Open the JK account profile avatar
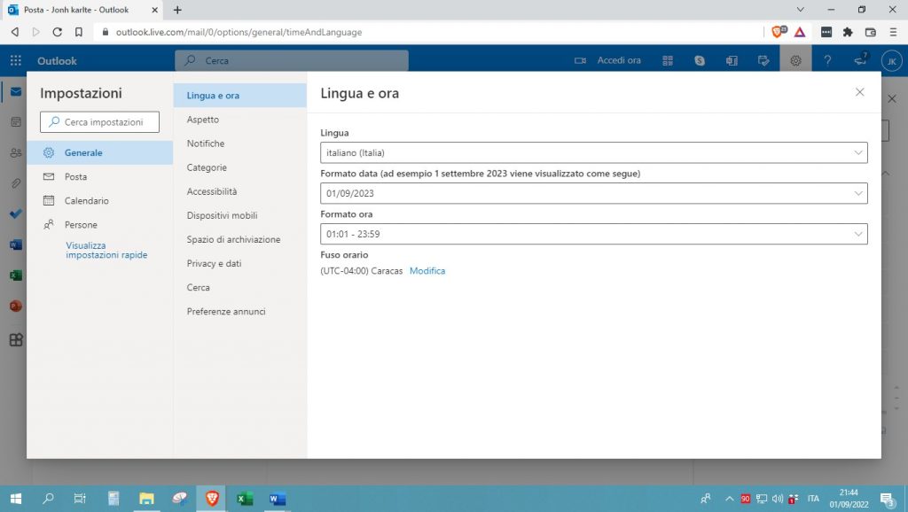This screenshot has height=512, width=908. coord(891,61)
